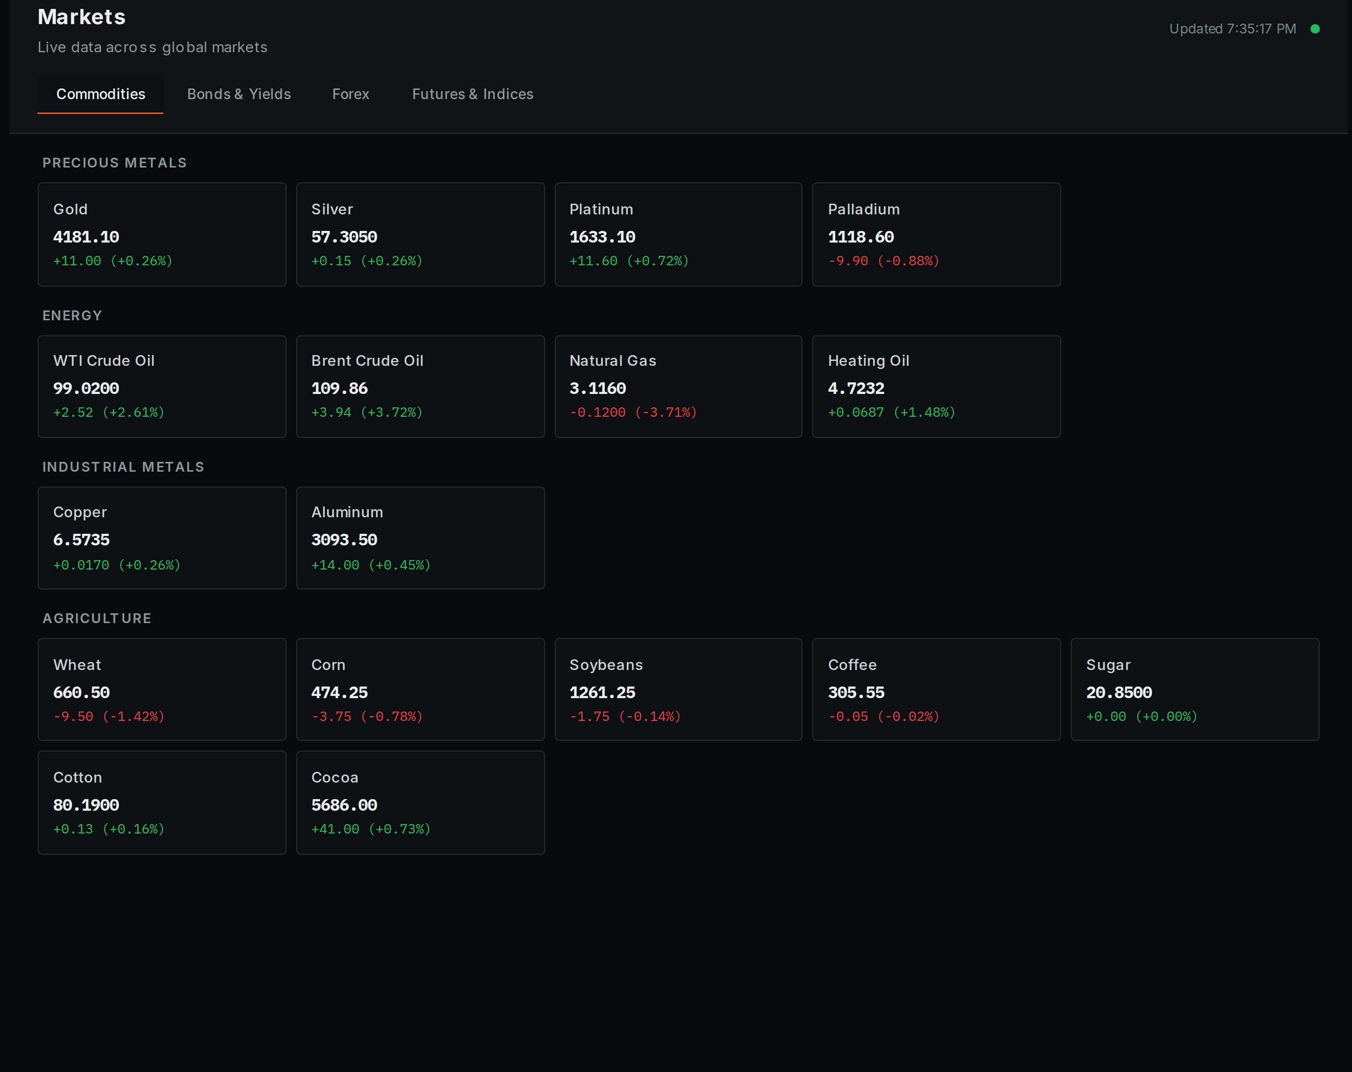Open the Palladium card
The image size is (1352, 1072).
tap(936, 234)
